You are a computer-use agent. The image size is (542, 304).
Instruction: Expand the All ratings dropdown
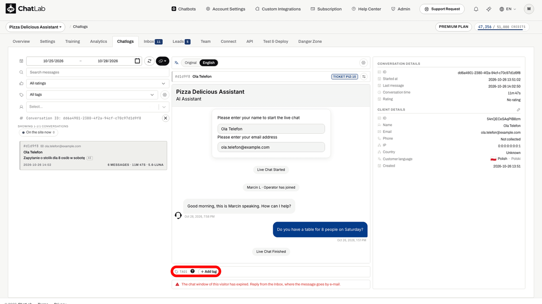coord(98,83)
